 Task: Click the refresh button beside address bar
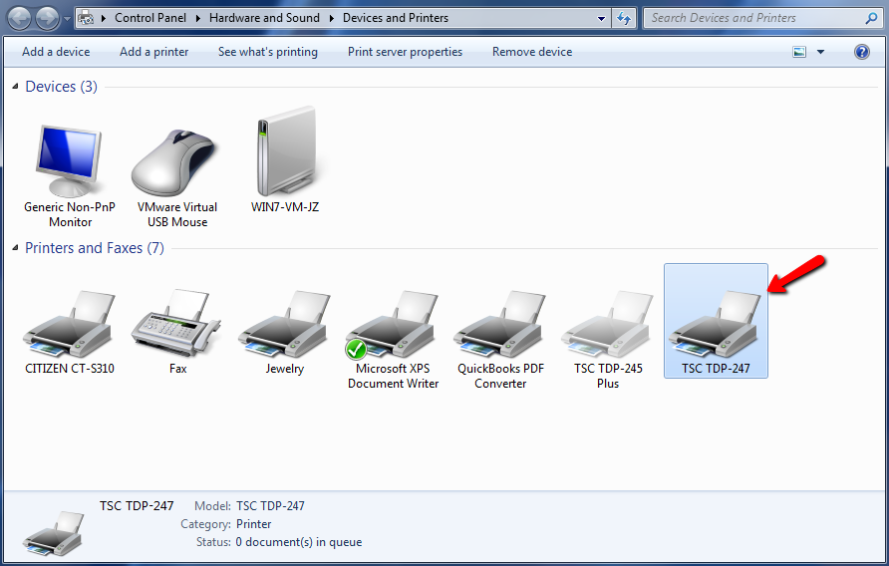(x=624, y=18)
